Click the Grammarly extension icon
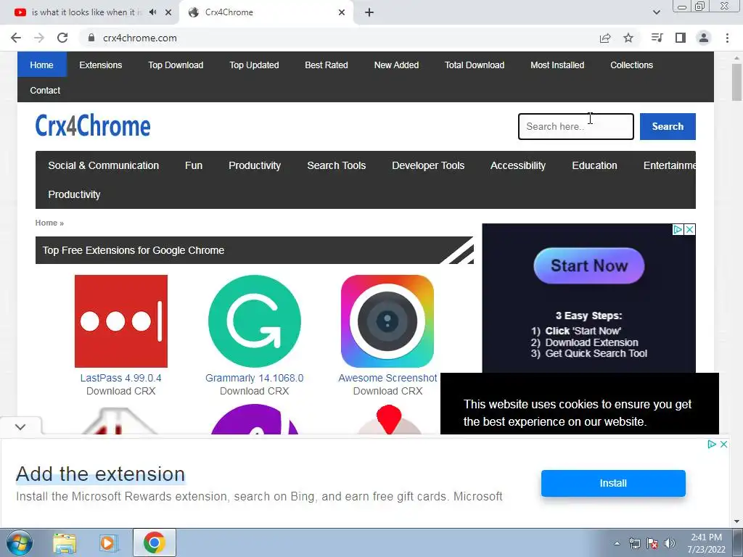The width and height of the screenshot is (743, 557). pos(255,321)
